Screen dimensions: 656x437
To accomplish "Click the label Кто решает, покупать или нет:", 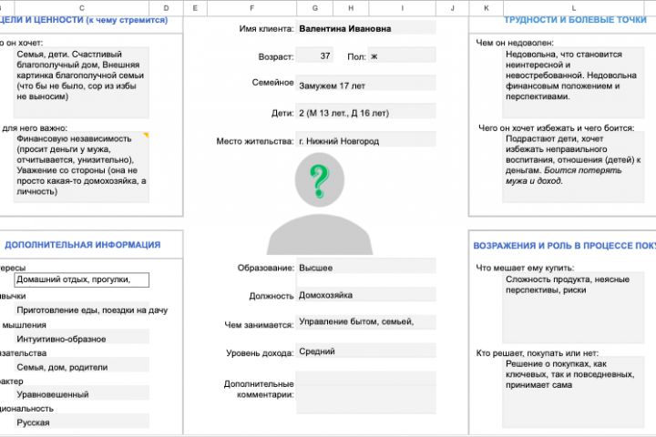I will (x=538, y=352).
